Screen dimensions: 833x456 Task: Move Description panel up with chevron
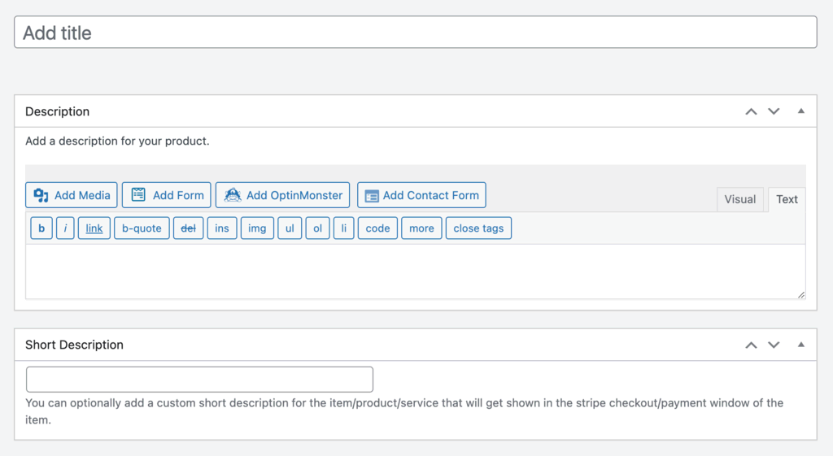(751, 111)
